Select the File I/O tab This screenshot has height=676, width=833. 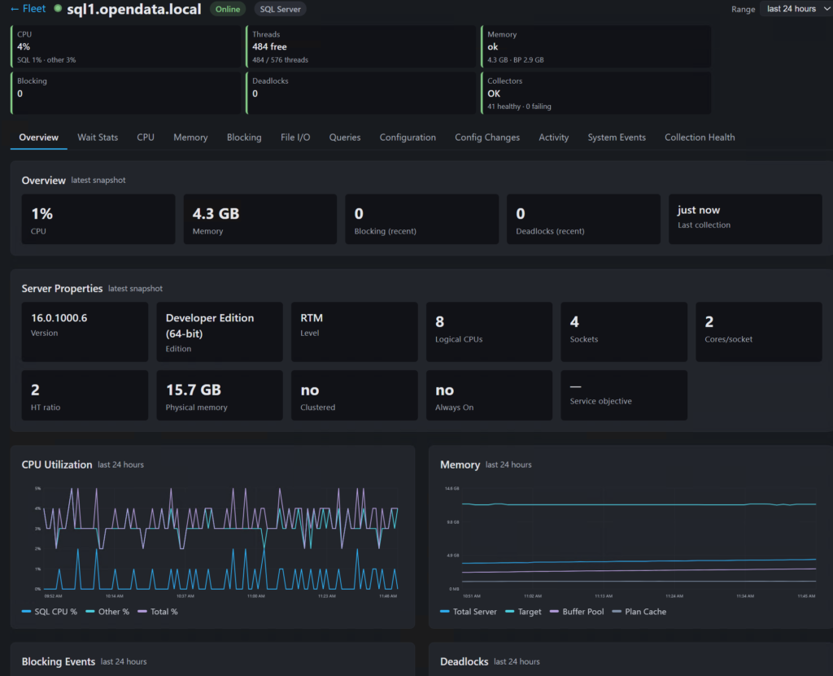pyautogui.click(x=295, y=137)
